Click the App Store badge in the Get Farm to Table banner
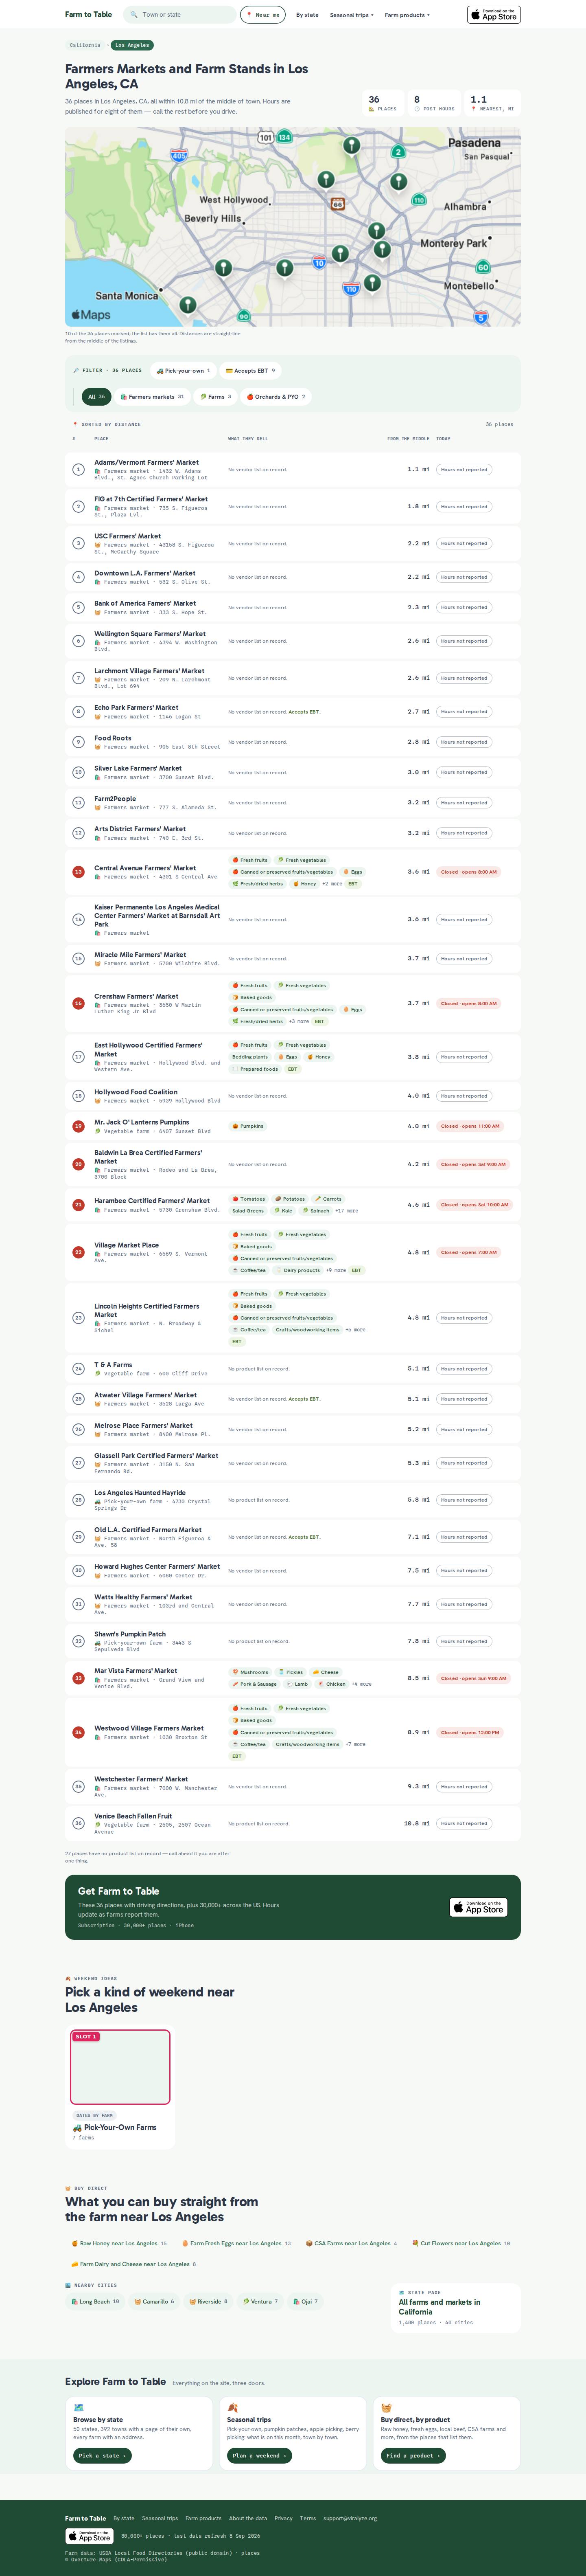Screen dimensions: 586x2576 (x=478, y=1907)
